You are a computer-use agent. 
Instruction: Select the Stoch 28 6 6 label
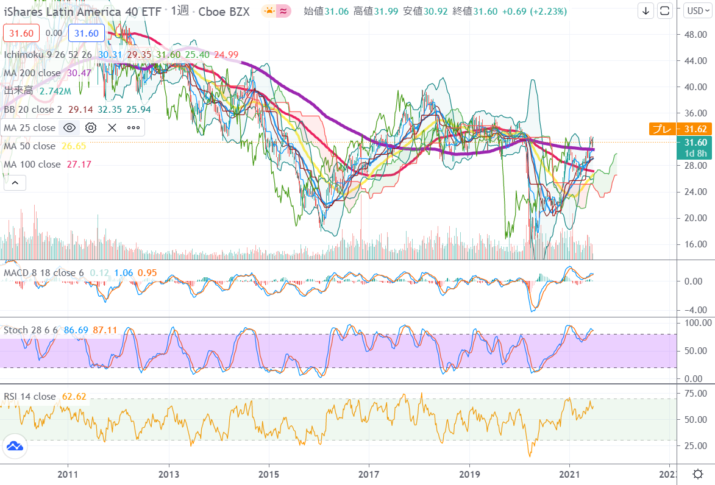point(30,330)
